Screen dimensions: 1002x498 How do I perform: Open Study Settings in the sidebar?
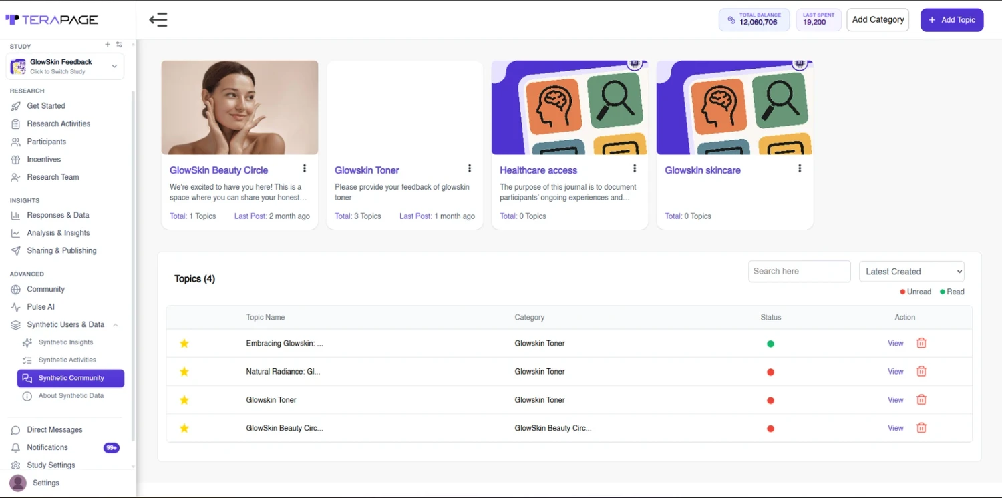[51, 465]
